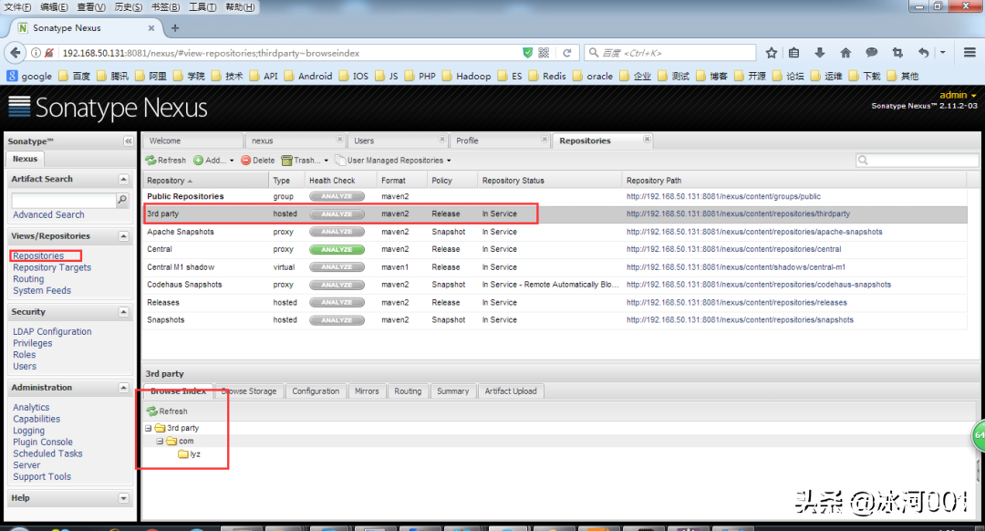
Task: Open Support Tools link
Action: 42,477
